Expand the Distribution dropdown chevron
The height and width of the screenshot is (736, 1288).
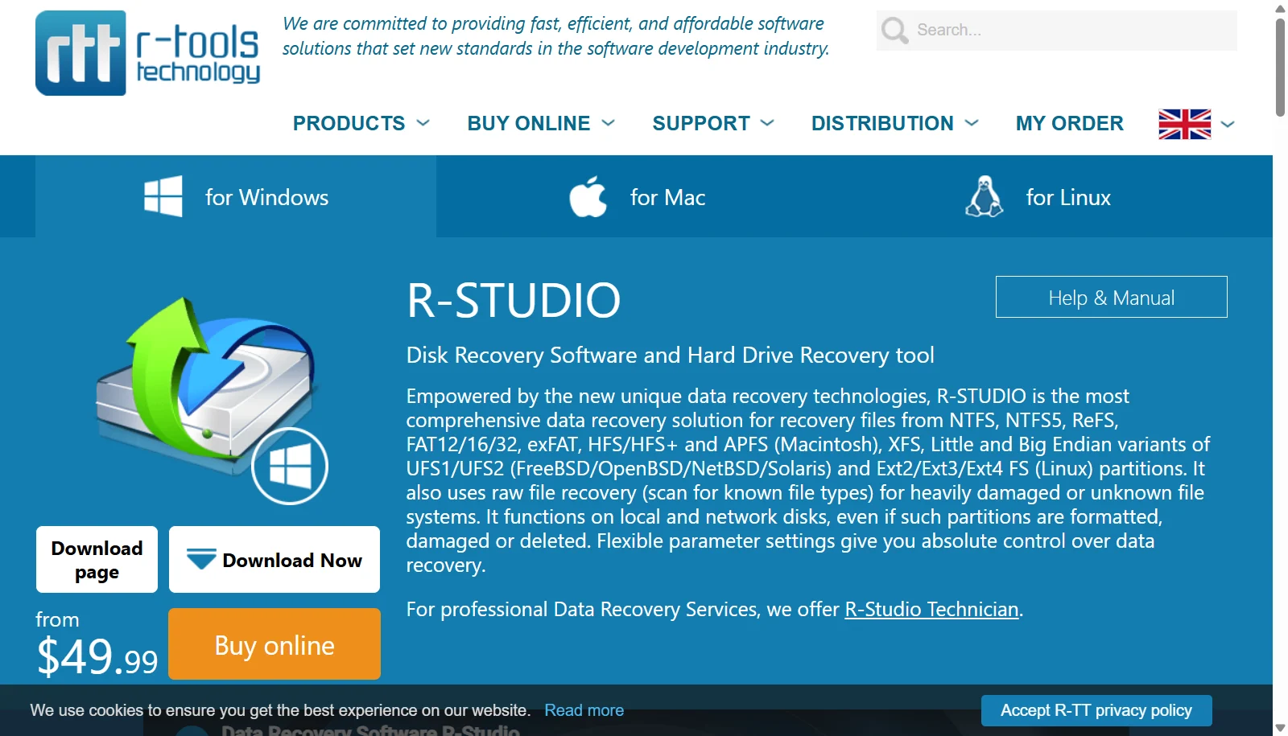tap(972, 123)
